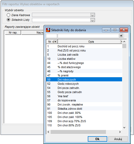Select row 'Dni chor.zakł. 100%'
The width and height of the screenshot is (134, 144).
[x=84, y=117]
